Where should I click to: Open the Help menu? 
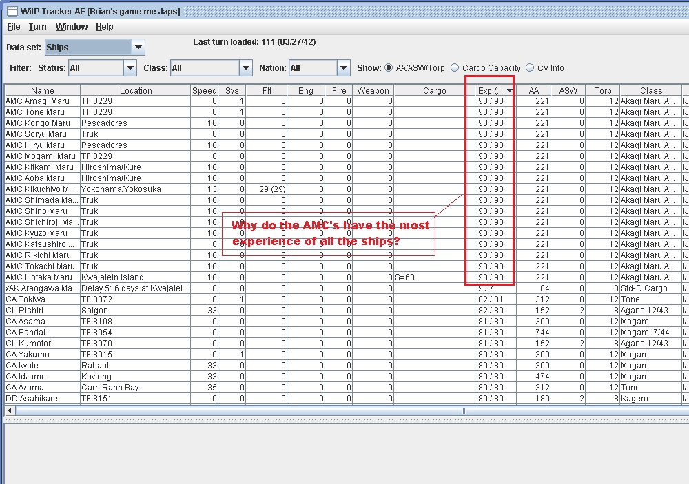[105, 27]
